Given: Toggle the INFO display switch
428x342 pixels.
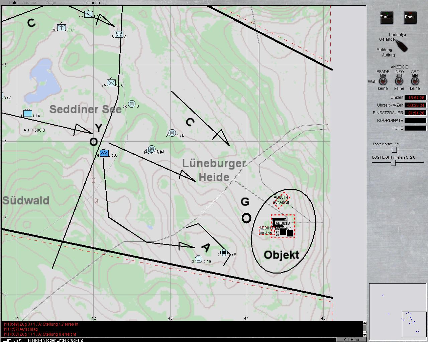Looking at the screenshot, I should [399, 81].
